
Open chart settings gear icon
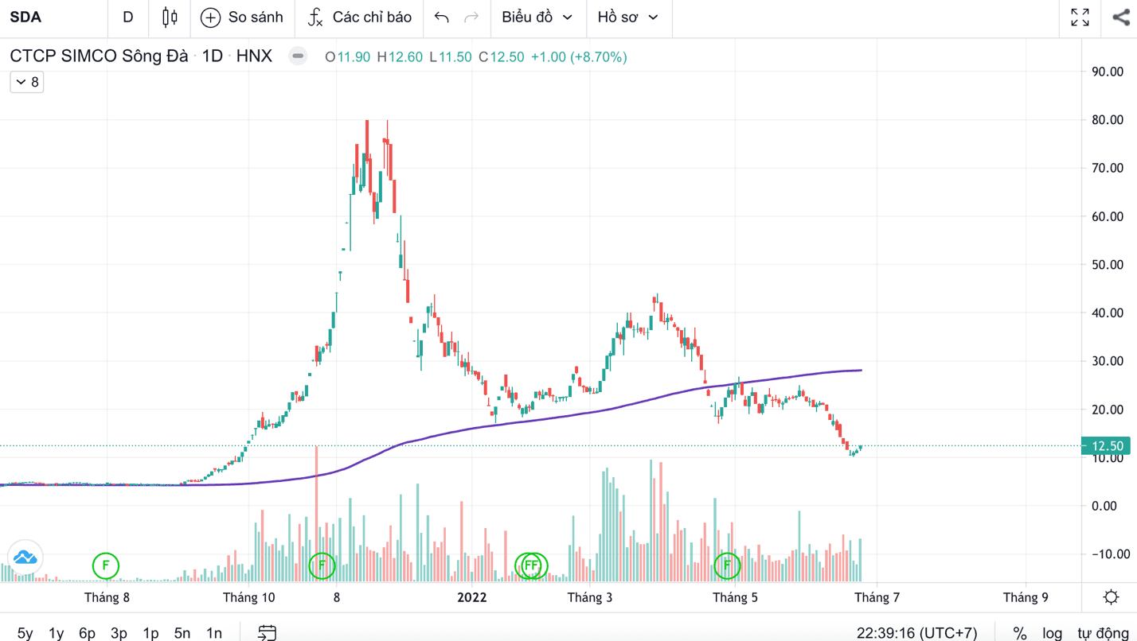click(x=1112, y=597)
